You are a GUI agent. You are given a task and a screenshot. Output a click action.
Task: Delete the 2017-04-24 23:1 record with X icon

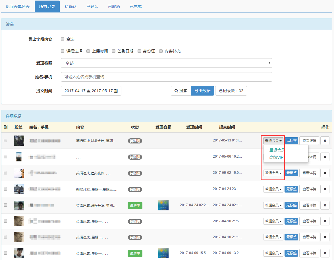click(x=325, y=189)
